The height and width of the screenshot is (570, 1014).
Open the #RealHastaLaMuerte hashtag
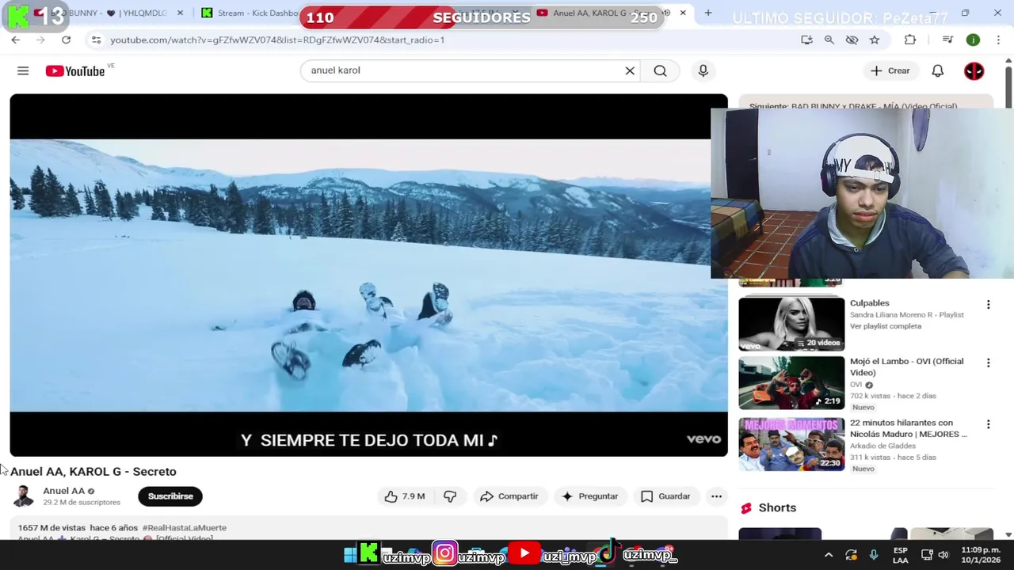tap(184, 528)
